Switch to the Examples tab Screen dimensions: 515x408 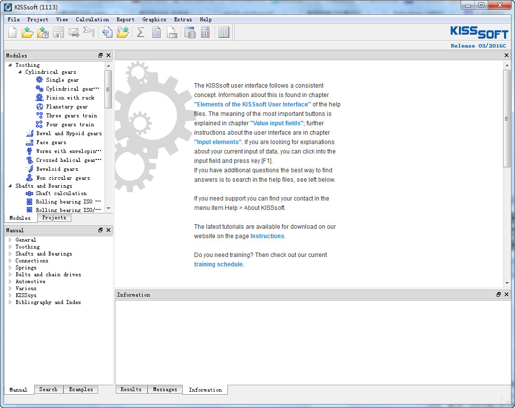[x=81, y=389]
